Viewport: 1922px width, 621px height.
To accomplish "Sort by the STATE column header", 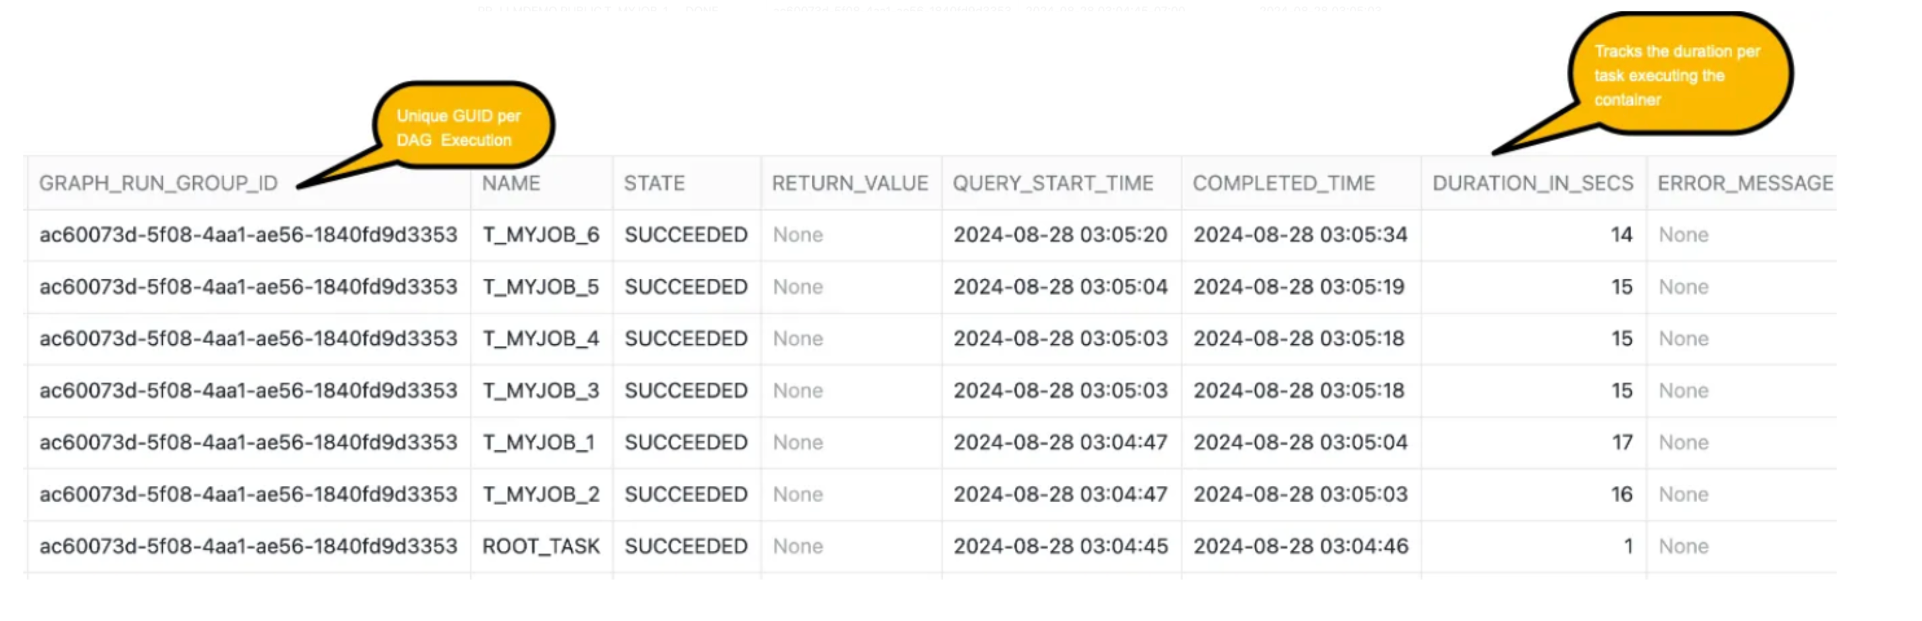I will [x=654, y=184].
